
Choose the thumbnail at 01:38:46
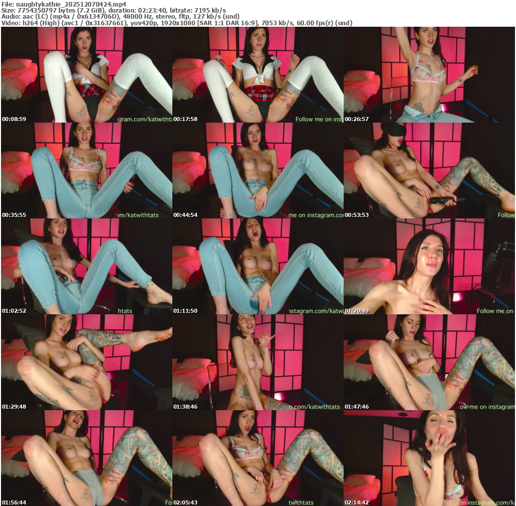[x=257, y=362]
